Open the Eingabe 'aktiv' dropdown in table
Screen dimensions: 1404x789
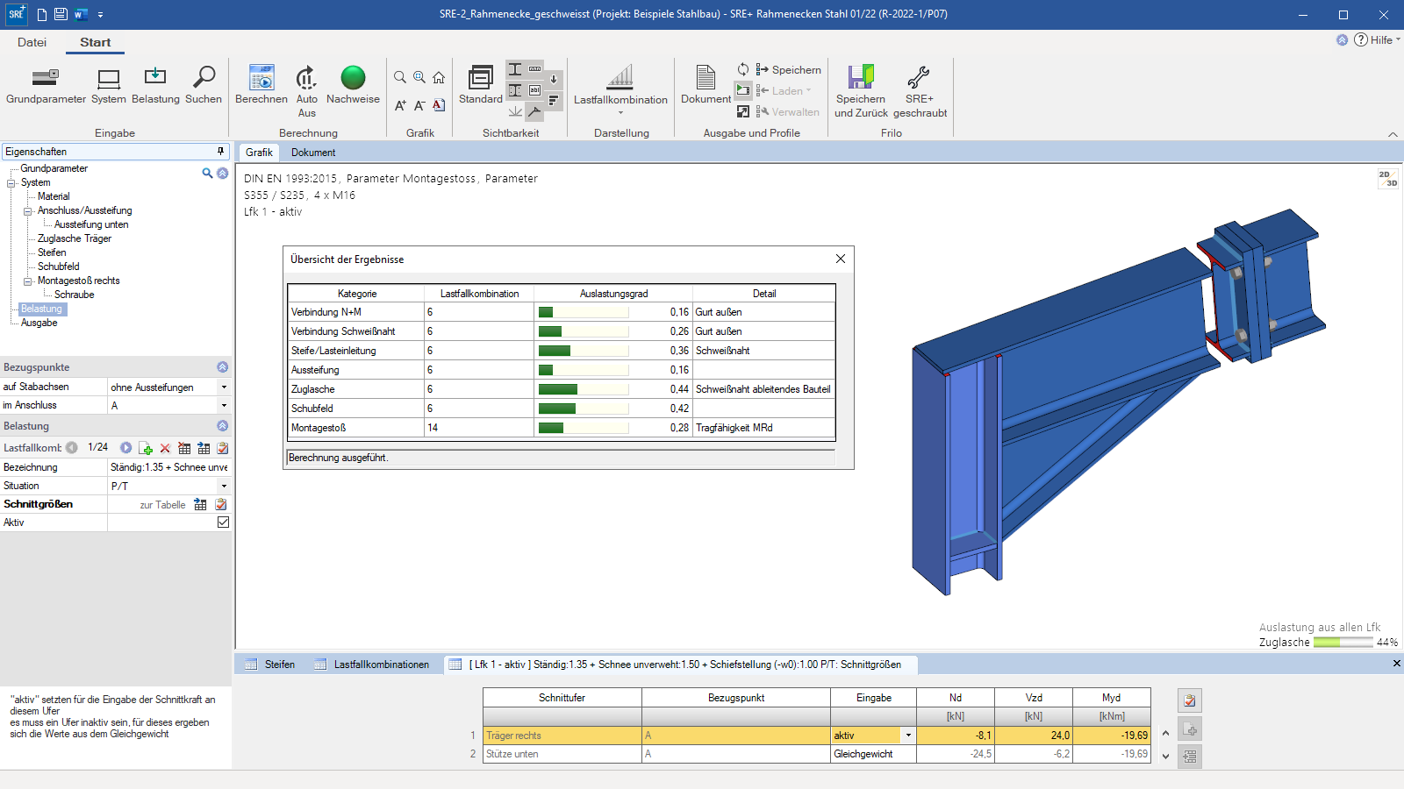tap(908, 736)
